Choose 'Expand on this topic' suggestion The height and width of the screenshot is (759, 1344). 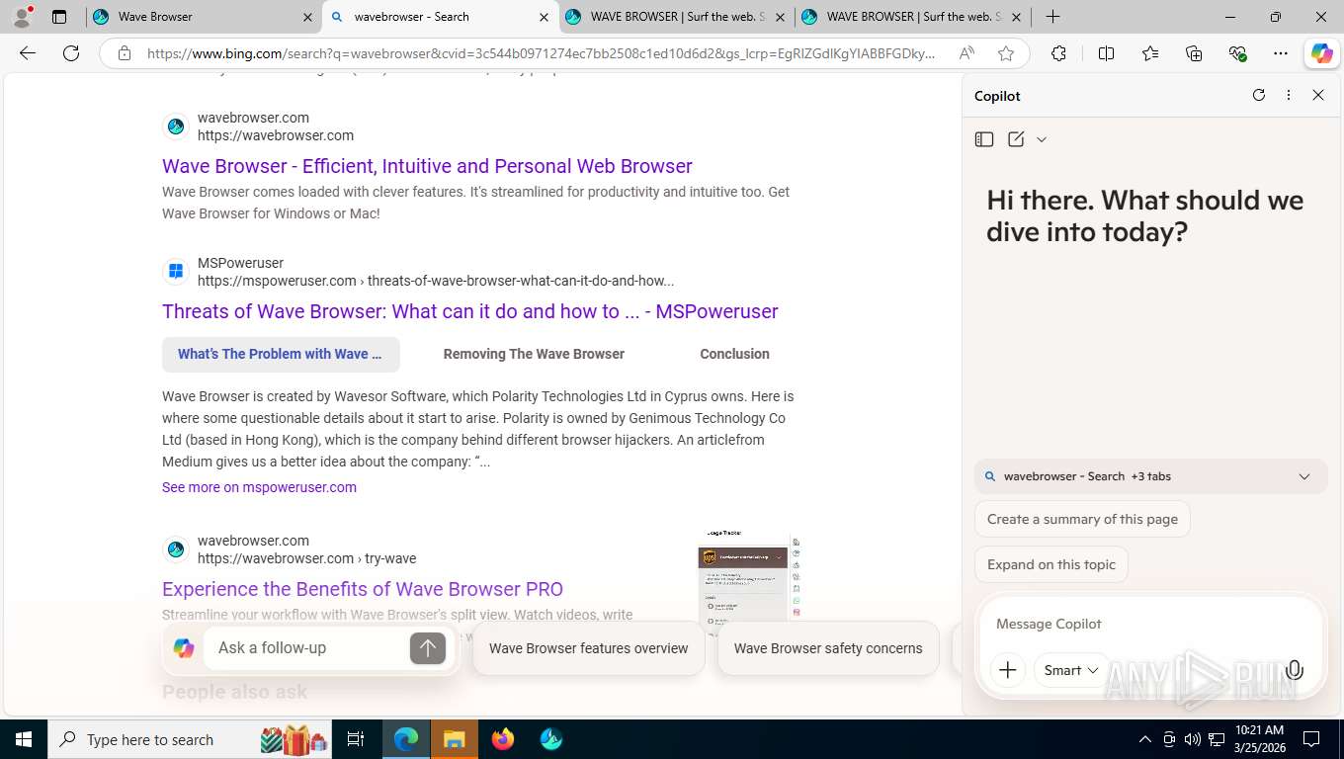coord(1050,564)
